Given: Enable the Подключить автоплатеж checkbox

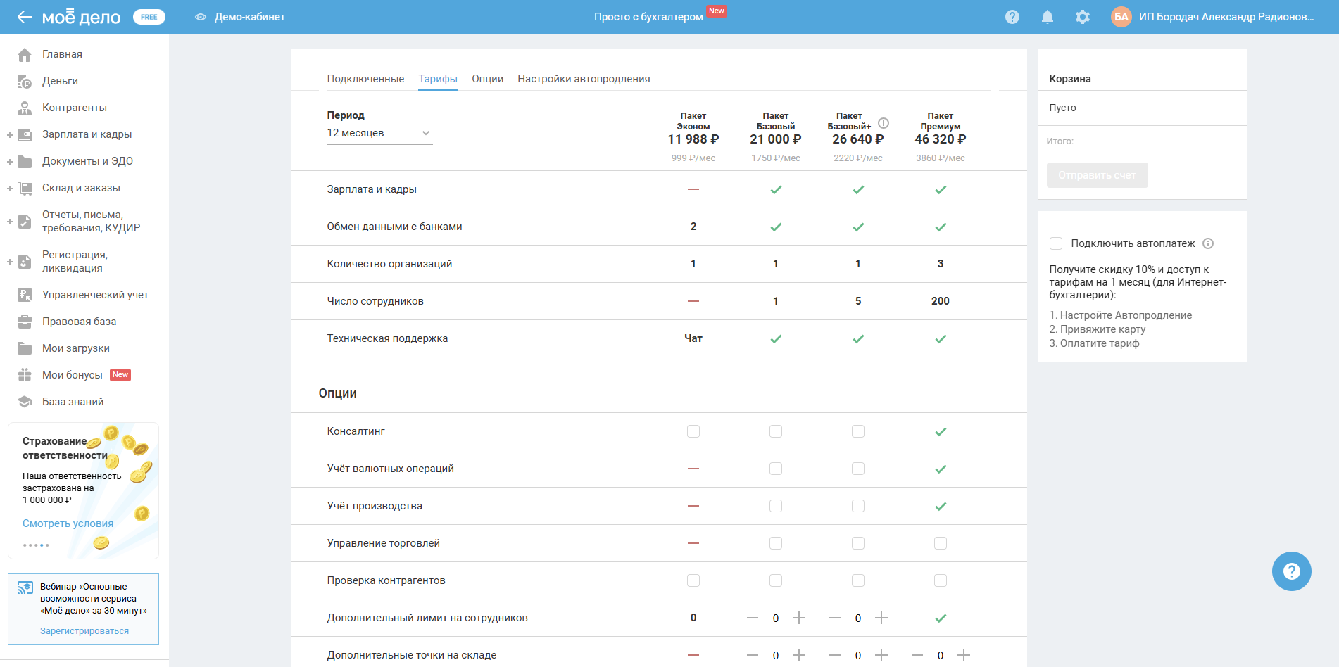Looking at the screenshot, I should point(1056,243).
